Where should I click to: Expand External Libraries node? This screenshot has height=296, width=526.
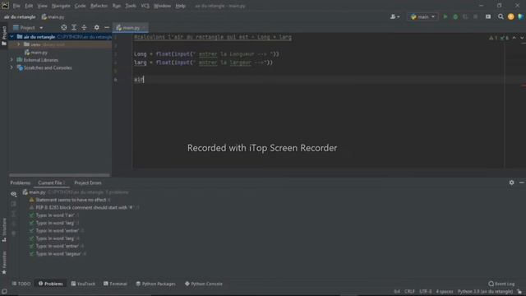12,60
